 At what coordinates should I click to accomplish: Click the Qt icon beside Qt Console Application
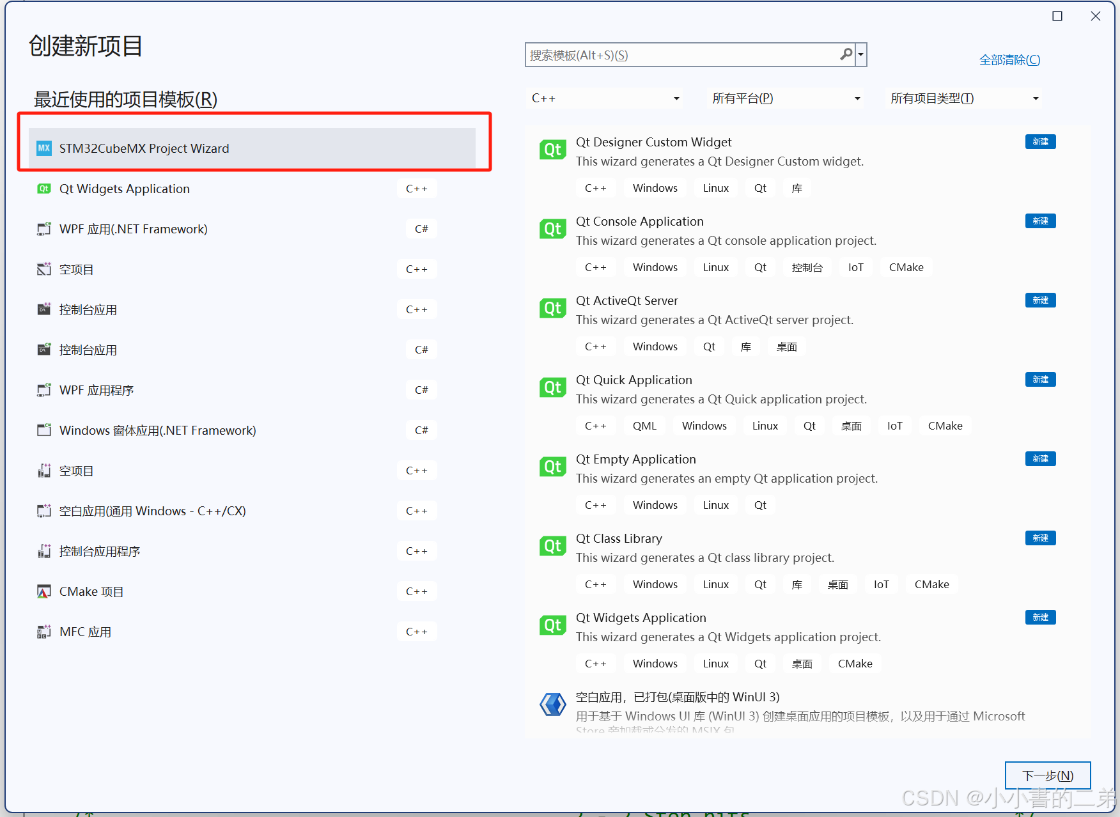tap(552, 228)
